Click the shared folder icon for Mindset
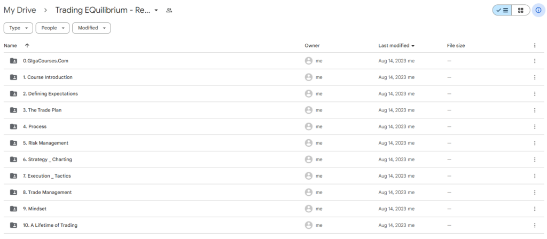 click(13, 209)
